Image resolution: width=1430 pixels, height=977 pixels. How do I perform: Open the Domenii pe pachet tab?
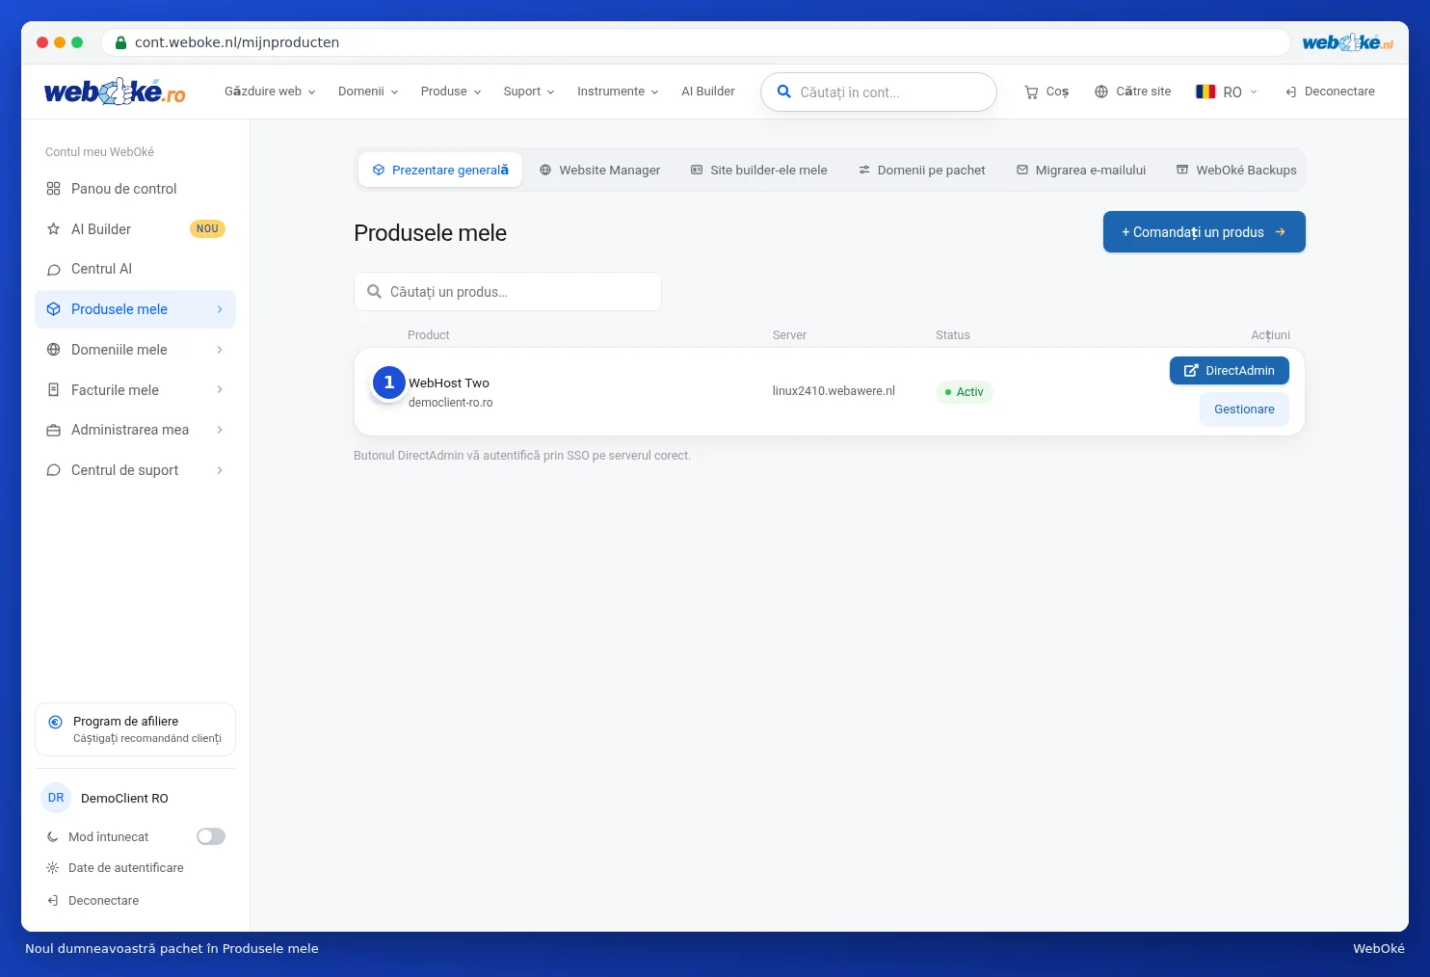click(x=922, y=170)
